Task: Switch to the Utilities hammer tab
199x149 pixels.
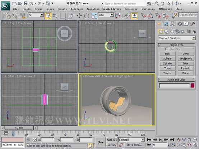Action: (x=193, y=24)
